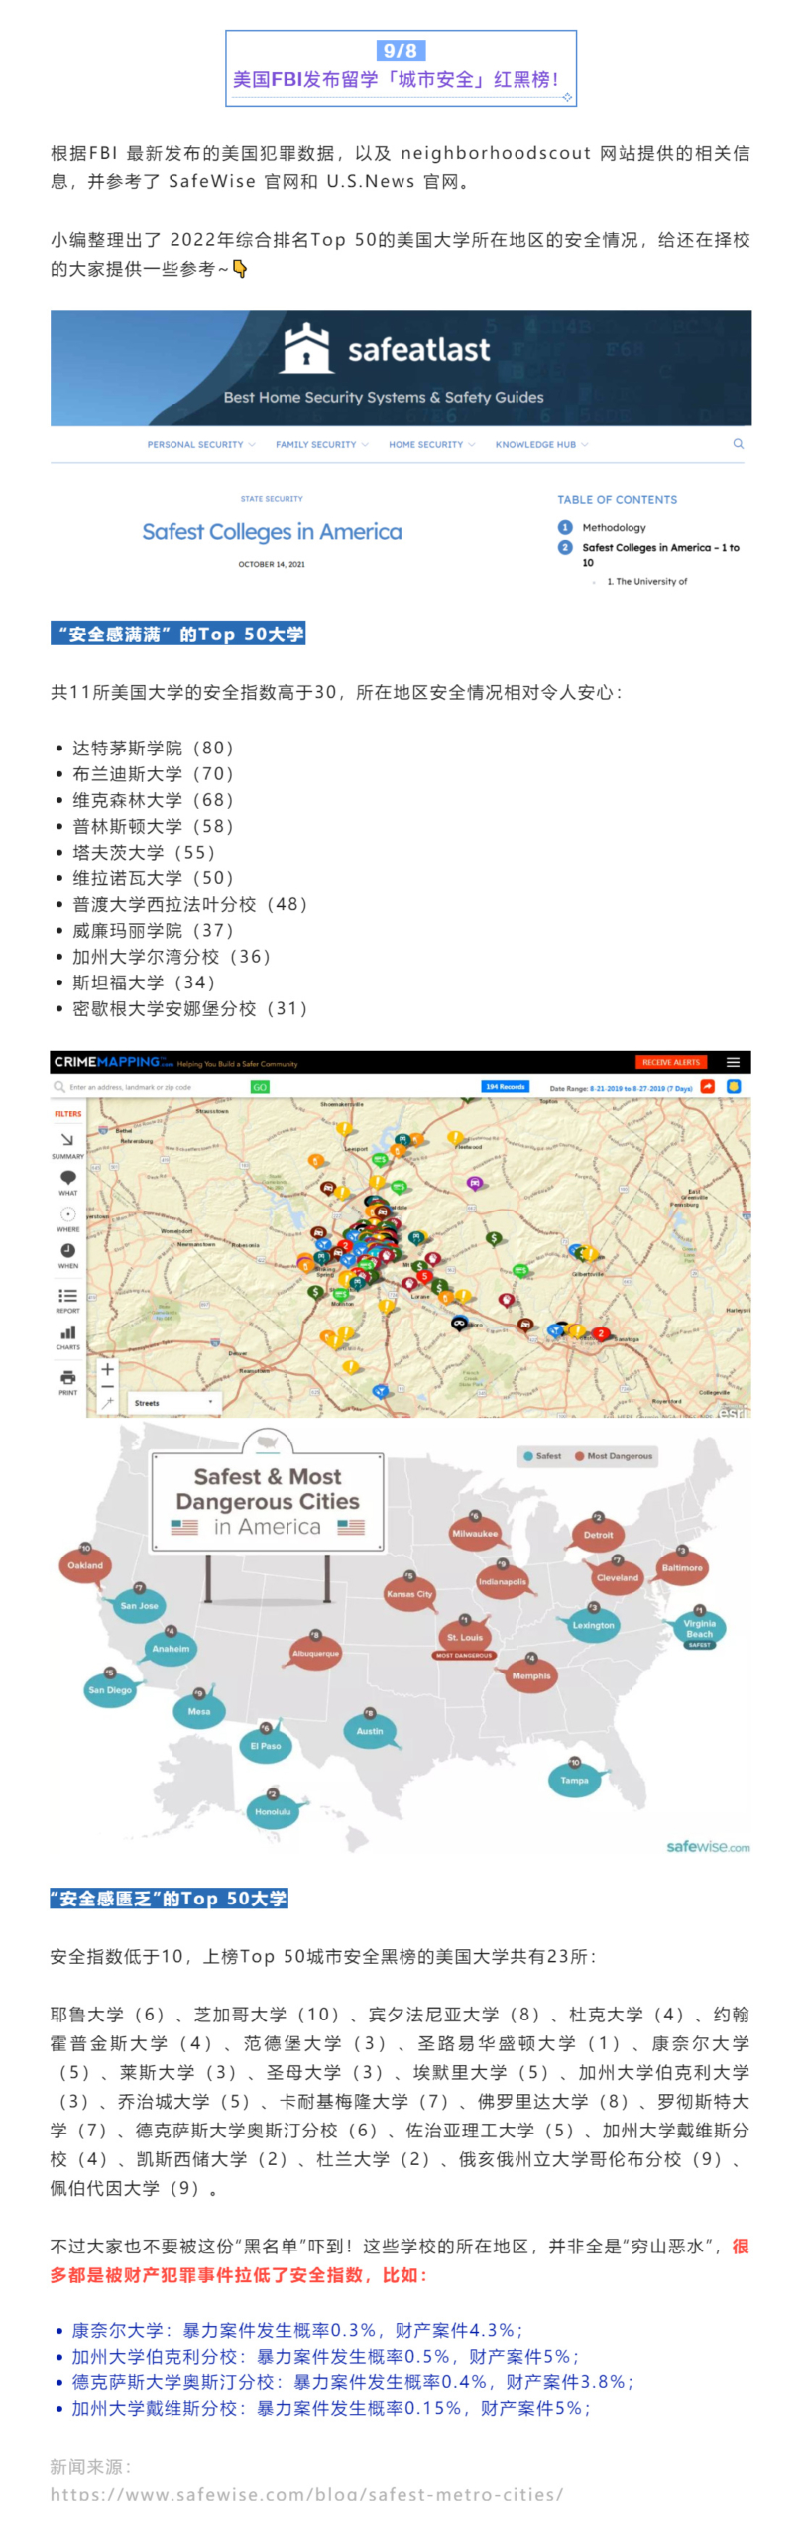Image resolution: width=804 pixels, height=2538 pixels.
Task: Select the Filters tab in CrimeMapping sidebar
Action: (67, 1113)
